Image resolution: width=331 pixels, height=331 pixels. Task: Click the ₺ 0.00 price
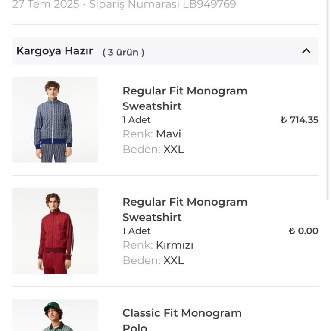tap(303, 231)
